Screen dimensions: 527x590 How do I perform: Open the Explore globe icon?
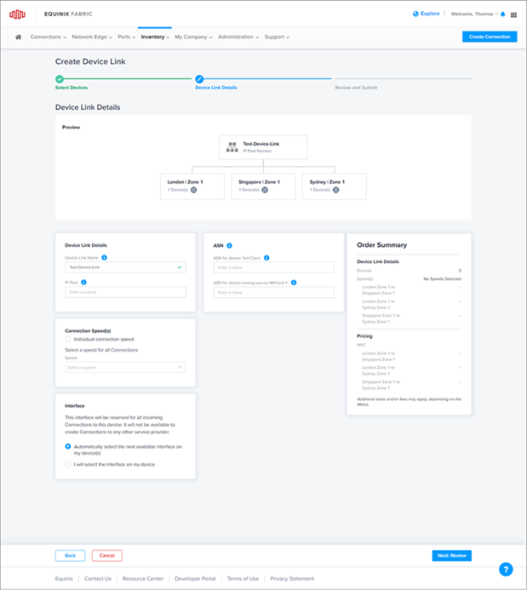coord(415,14)
